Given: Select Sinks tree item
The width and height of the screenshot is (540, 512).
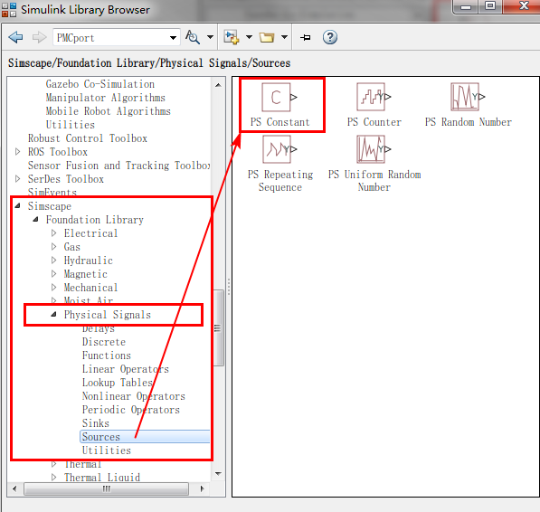Looking at the screenshot, I should point(95,423).
